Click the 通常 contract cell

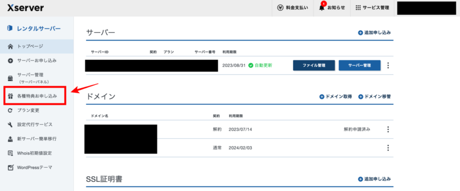click(x=217, y=147)
